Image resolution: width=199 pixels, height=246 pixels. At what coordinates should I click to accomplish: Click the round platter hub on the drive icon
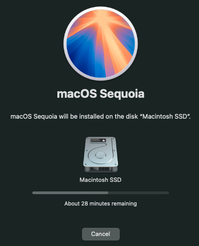tap(101, 155)
